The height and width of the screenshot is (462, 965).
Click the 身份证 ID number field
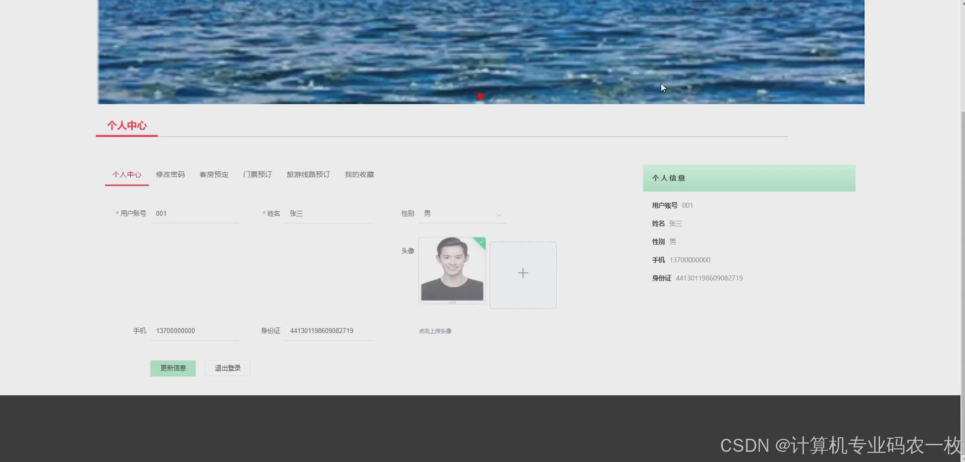(329, 330)
